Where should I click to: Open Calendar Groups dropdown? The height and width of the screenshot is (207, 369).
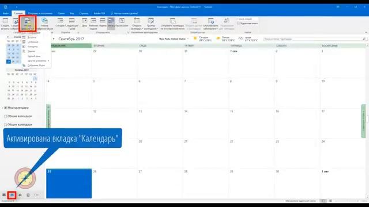click(151, 24)
